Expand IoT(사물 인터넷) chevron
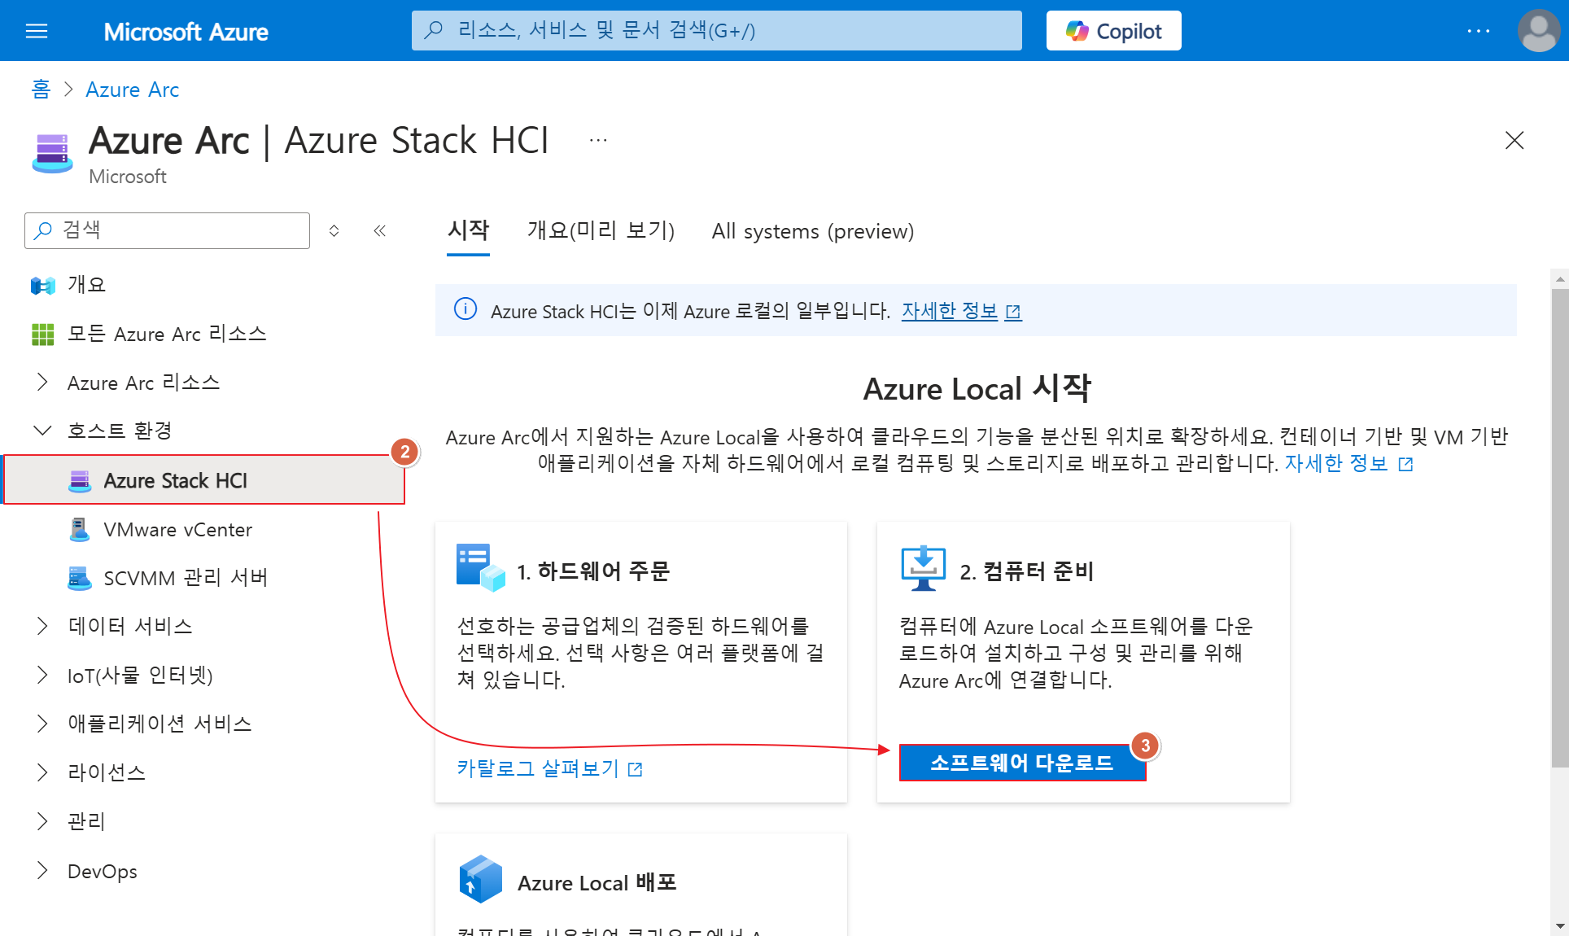Screen dimensions: 1569x936 click(x=42, y=675)
